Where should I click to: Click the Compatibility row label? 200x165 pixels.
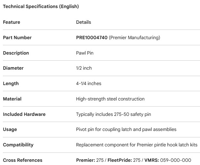click(18, 145)
